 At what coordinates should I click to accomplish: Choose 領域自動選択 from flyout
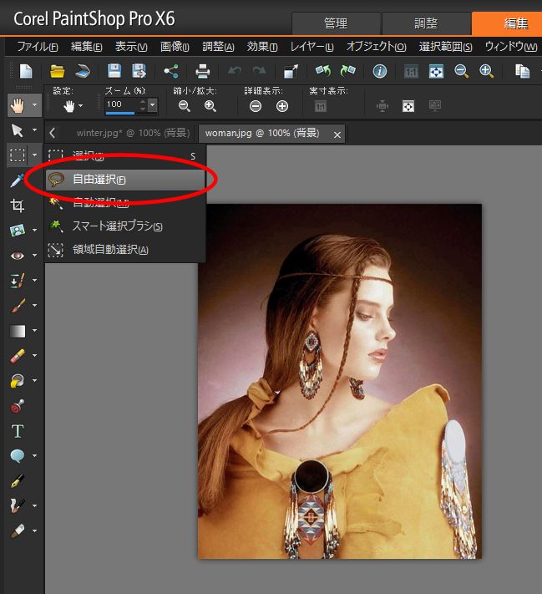pos(126,250)
